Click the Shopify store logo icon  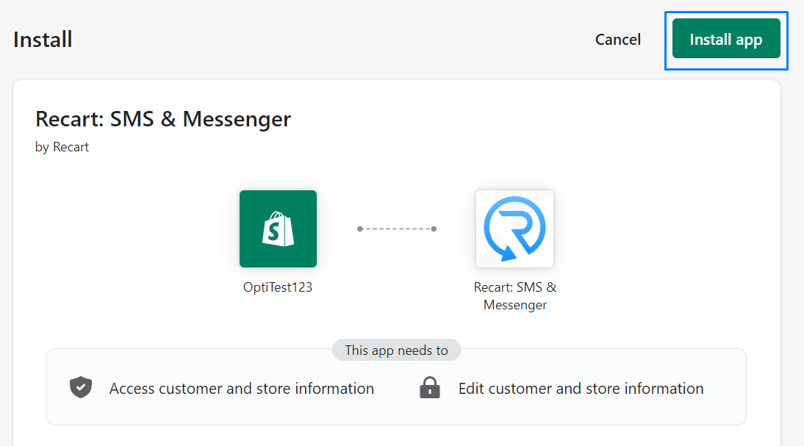(278, 229)
